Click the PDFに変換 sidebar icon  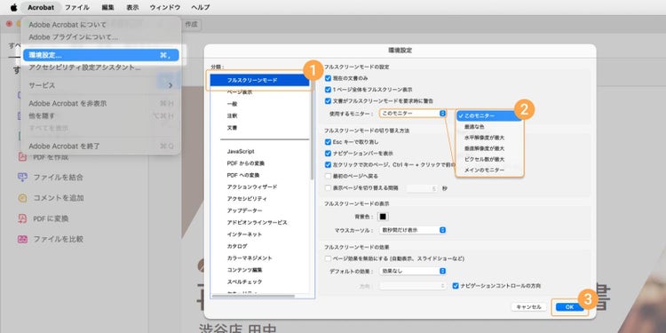click(22, 218)
